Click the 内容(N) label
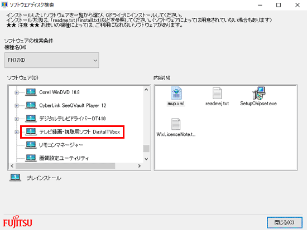Image resolution: width=307 pixels, height=230 pixels. click(x=162, y=78)
